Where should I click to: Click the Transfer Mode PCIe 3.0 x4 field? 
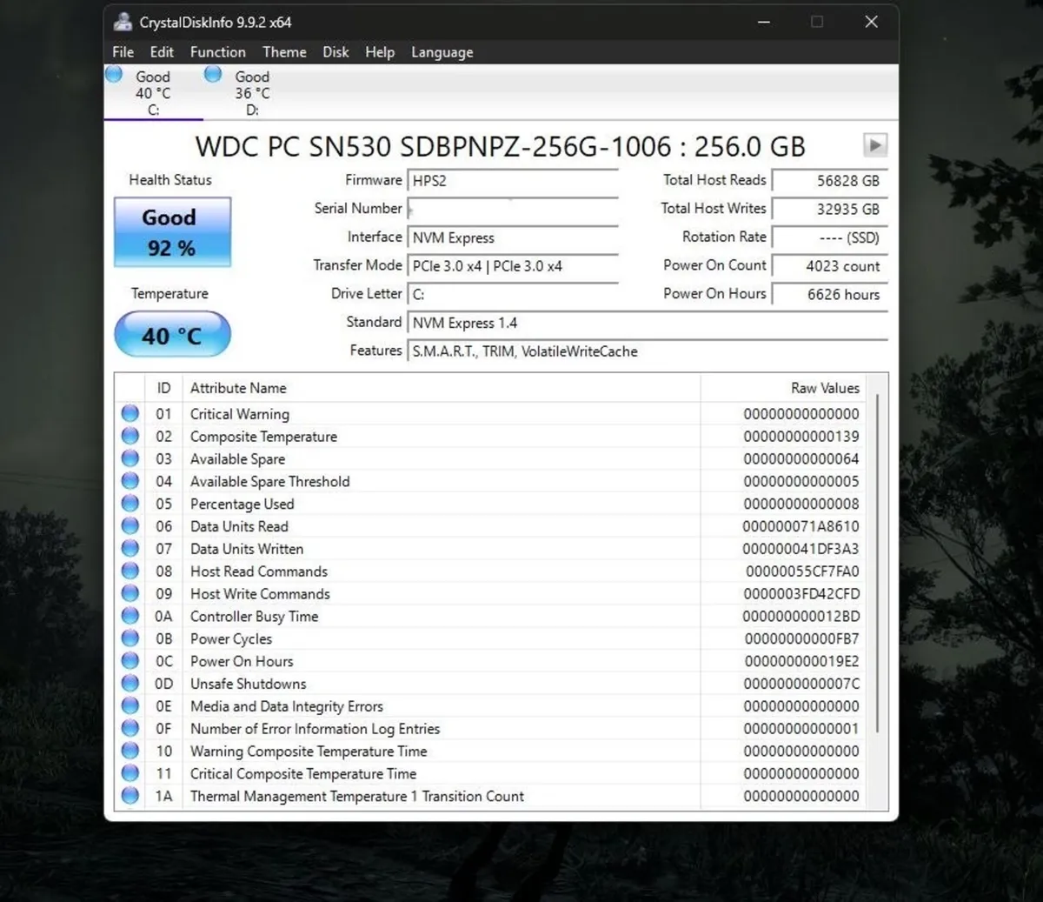point(513,266)
